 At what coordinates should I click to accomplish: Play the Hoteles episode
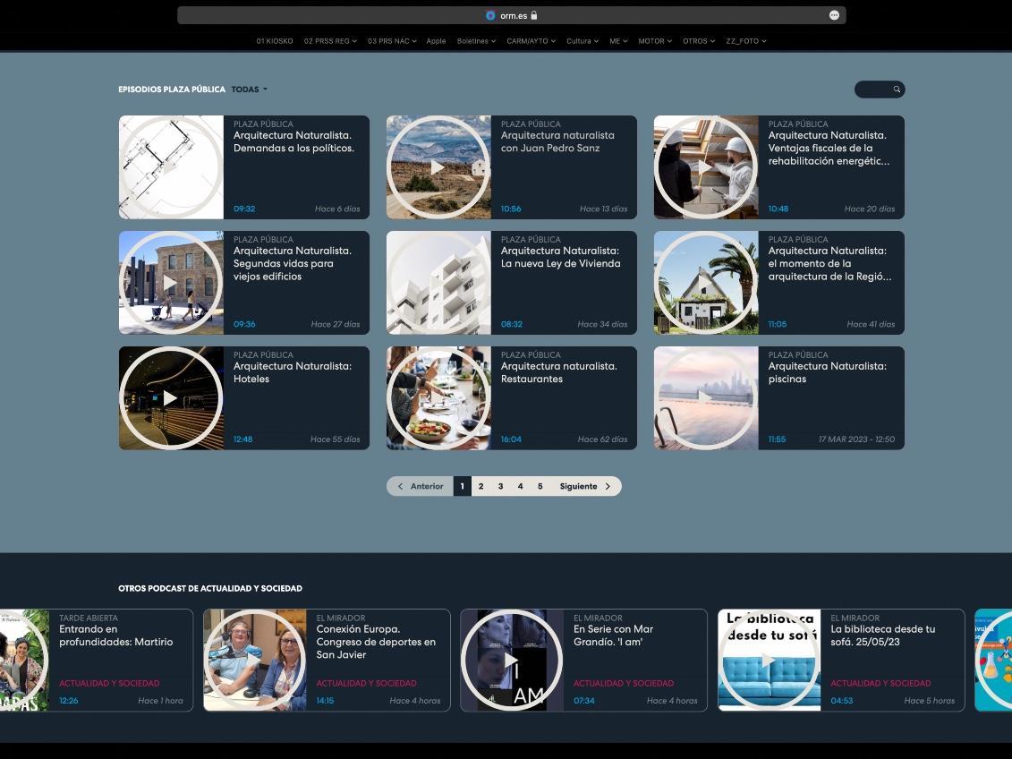(x=170, y=398)
